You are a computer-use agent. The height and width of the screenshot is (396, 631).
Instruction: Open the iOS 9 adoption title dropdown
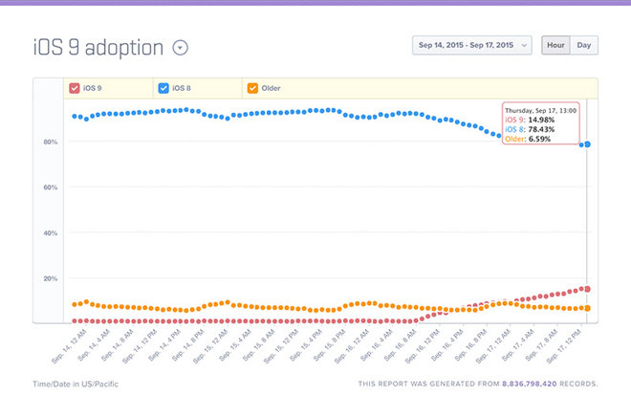182,48
